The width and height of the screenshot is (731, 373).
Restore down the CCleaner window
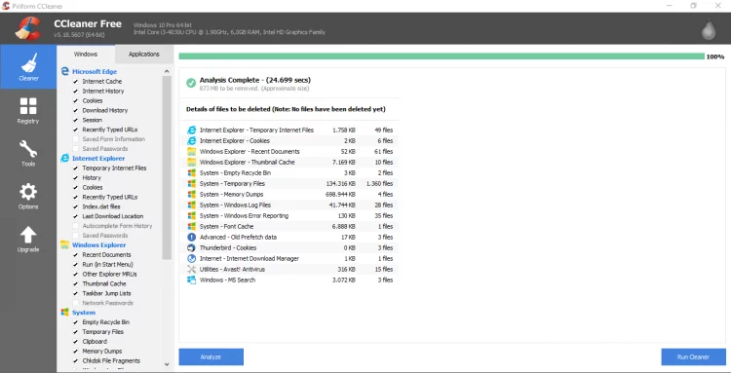point(693,6)
